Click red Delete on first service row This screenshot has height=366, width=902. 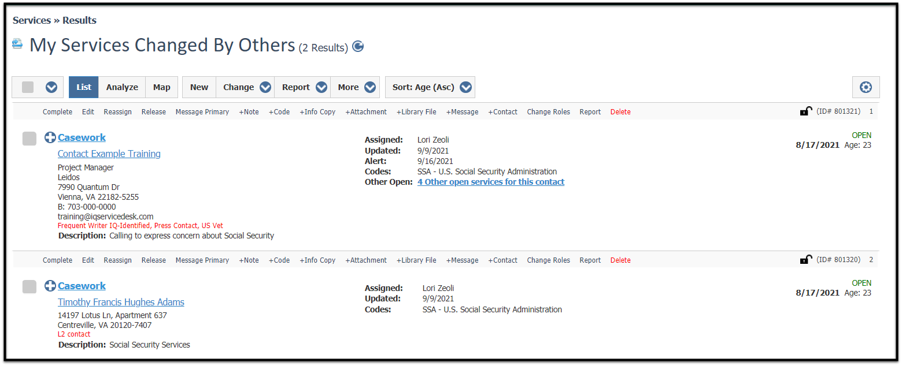pos(620,112)
